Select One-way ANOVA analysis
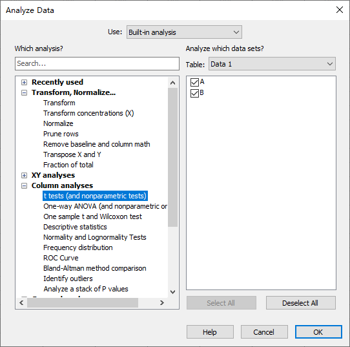 (x=105, y=206)
